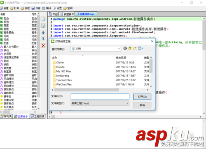This screenshot has height=149, width=206.
Task: Move item up with blue up arrow
Action: tap(43, 33)
